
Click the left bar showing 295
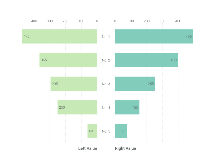coord(74,84)
